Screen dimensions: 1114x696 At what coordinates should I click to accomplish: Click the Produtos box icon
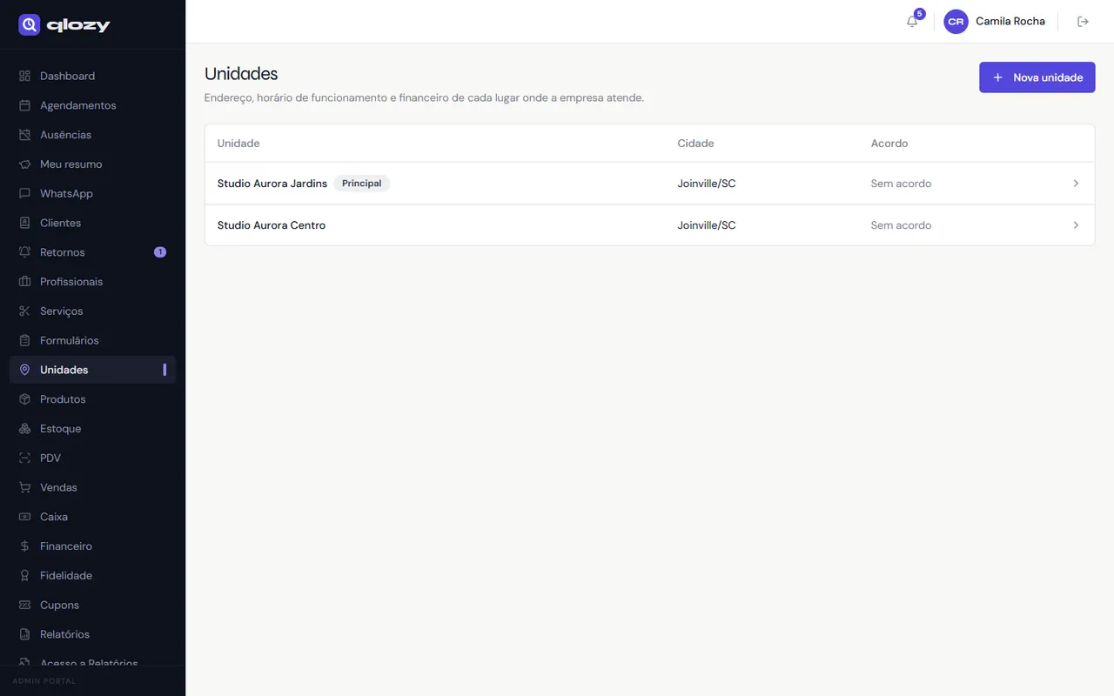point(24,399)
